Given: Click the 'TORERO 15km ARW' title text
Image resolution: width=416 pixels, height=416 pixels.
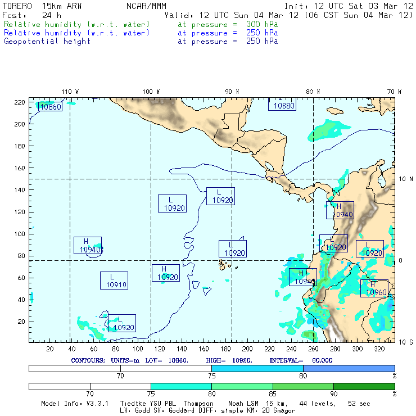Looking at the screenshot, I should pos(42,6).
